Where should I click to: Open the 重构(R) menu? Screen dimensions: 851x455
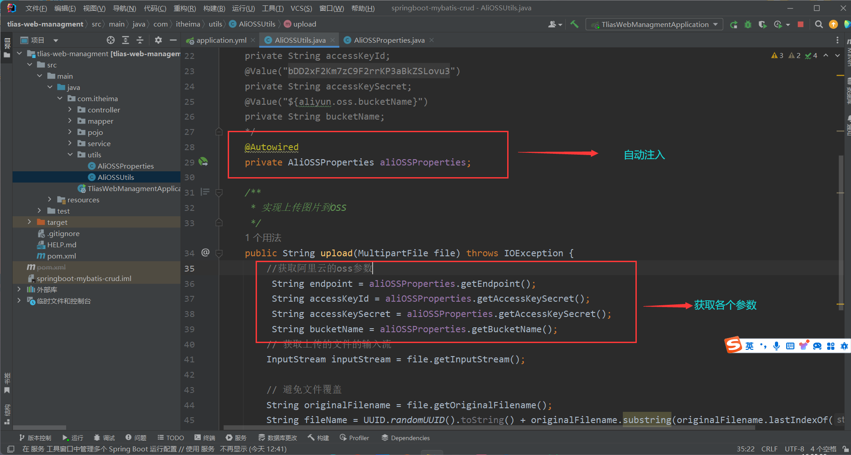coord(185,8)
